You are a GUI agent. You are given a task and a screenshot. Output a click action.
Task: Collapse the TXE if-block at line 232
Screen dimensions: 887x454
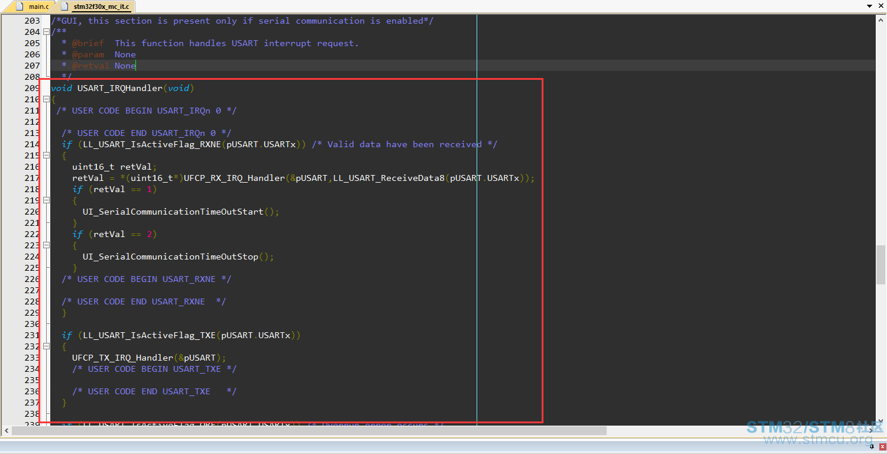coord(46,346)
